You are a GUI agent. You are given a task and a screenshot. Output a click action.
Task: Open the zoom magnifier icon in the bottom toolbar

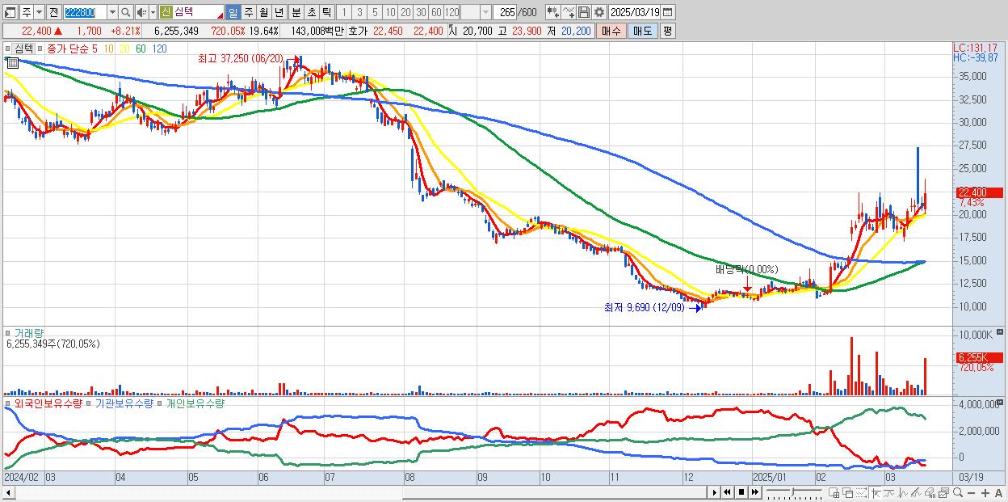click(958, 492)
